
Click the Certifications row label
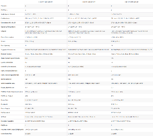(x=5, y=18)
